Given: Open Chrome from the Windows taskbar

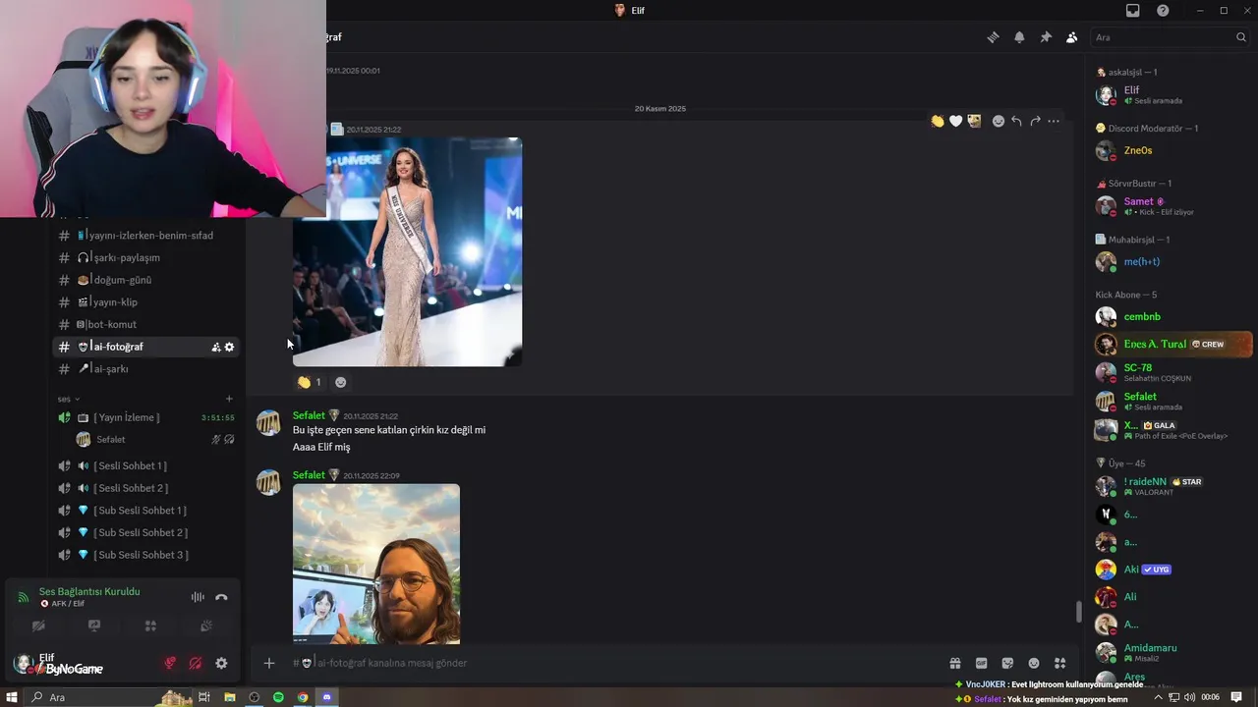Looking at the screenshot, I should (x=303, y=697).
